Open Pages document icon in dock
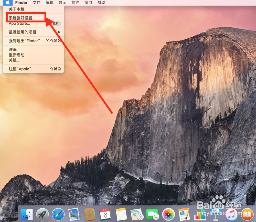256x222 pixels. (184, 214)
